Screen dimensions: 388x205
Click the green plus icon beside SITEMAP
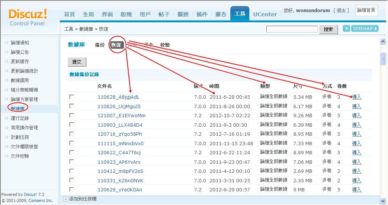click(x=346, y=29)
